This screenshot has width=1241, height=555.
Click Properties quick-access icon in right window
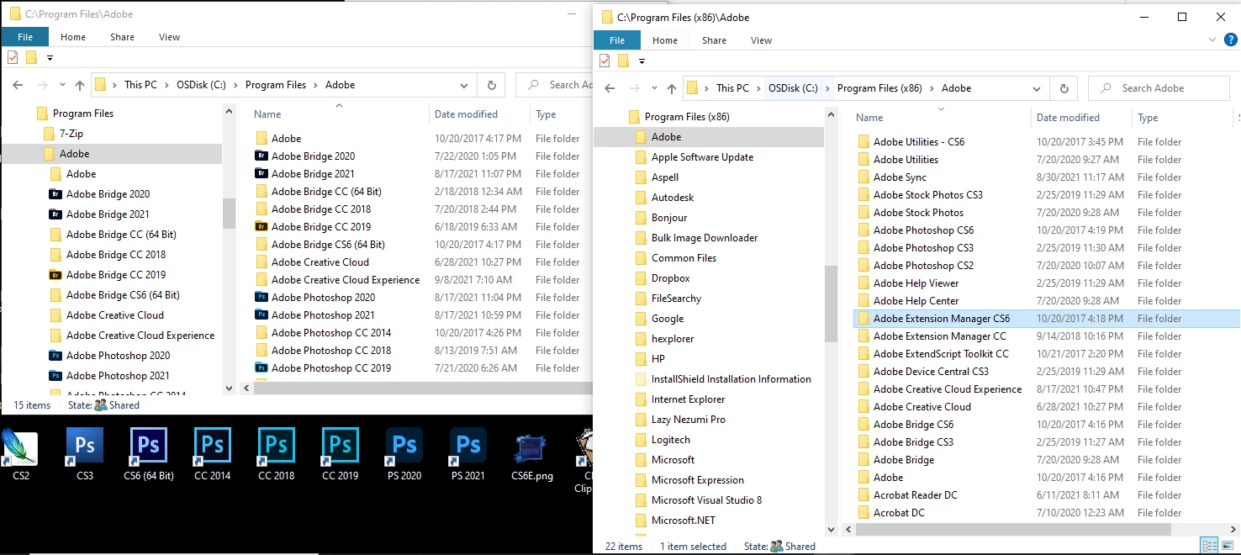pyautogui.click(x=605, y=61)
